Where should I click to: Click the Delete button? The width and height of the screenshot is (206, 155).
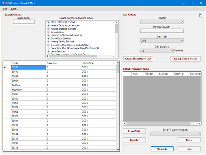[134, 140]
